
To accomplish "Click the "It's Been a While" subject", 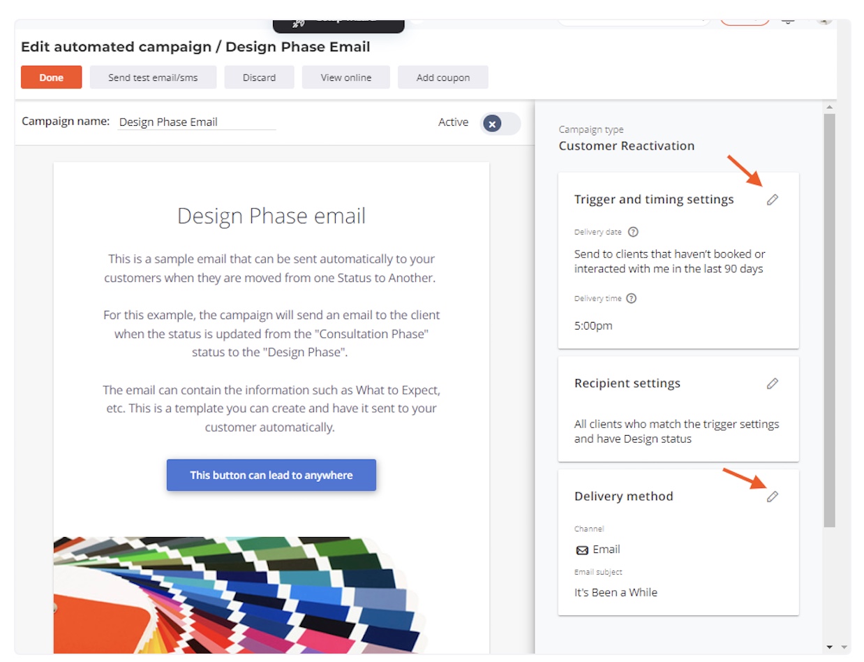I will (616, 592).
